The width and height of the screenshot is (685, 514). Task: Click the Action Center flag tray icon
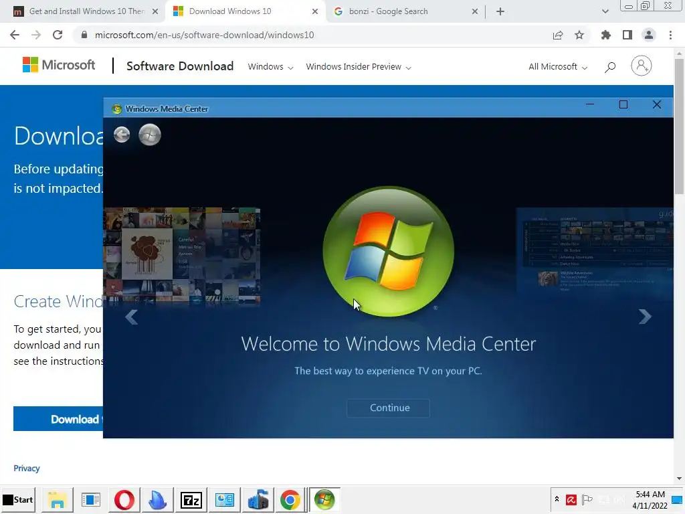[x=587, y=499]
